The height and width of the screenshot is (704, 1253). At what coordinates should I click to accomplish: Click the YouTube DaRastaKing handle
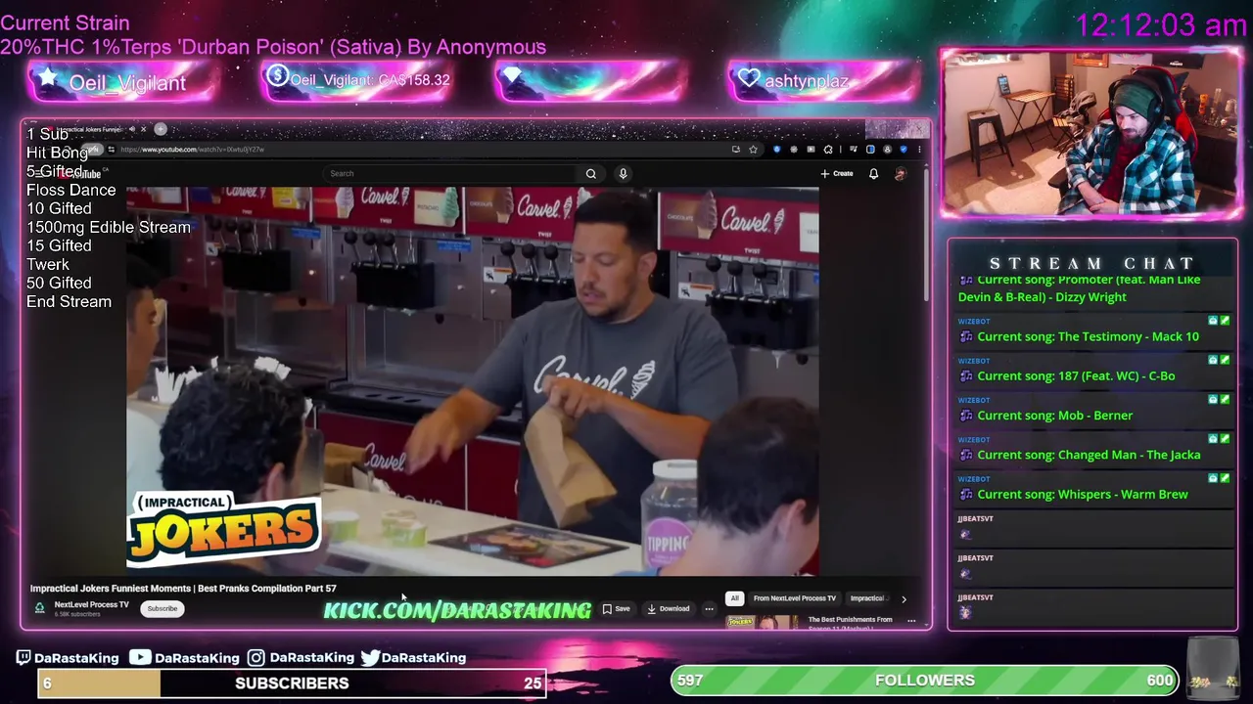pyautogui.click(x=184, y=658)
